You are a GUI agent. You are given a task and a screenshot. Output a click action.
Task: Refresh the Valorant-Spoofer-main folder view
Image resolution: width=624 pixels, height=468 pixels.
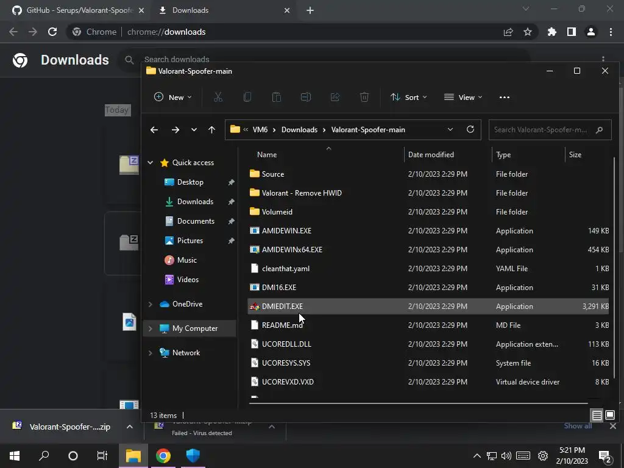click(470, 129)
